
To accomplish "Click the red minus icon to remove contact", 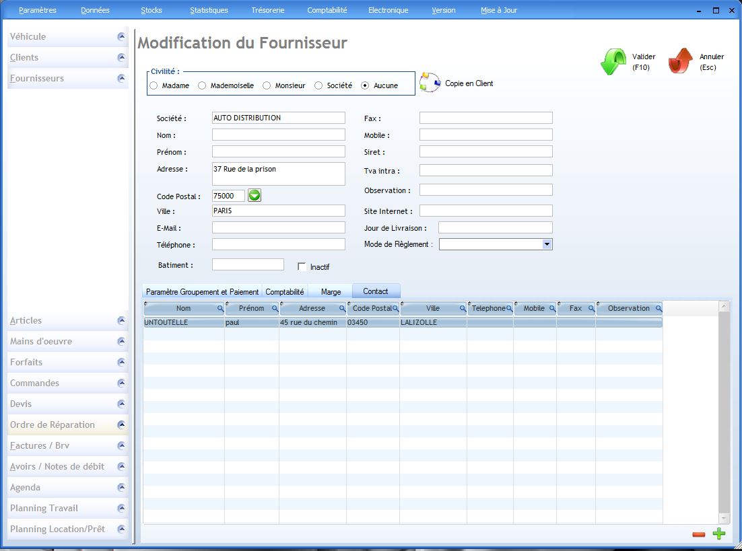I will 698,534.
